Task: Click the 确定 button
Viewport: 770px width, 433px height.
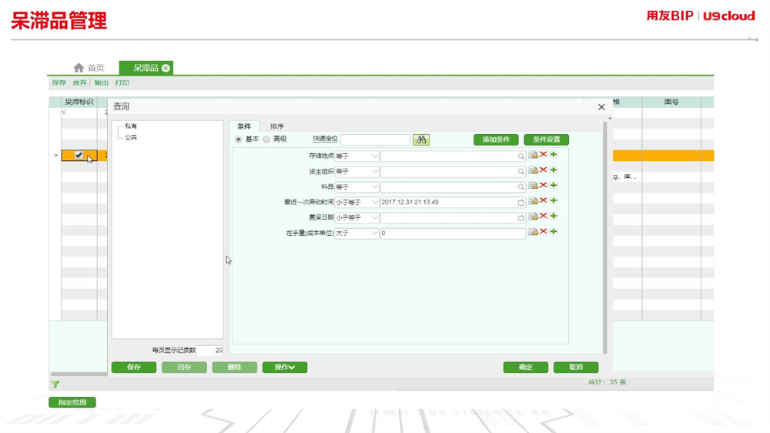Action: point(525,368)
